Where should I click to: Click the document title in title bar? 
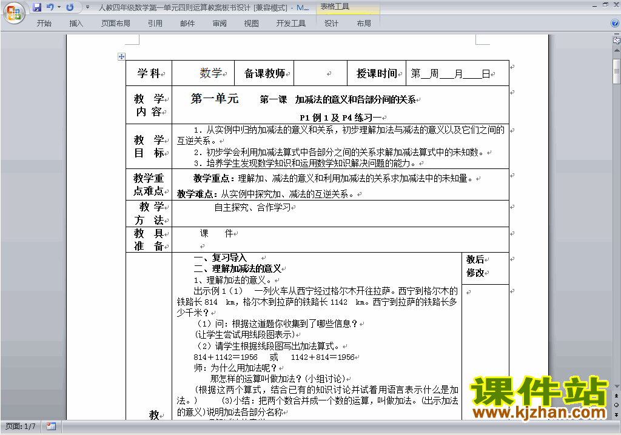pyautogui.click(x=204, y=7)
